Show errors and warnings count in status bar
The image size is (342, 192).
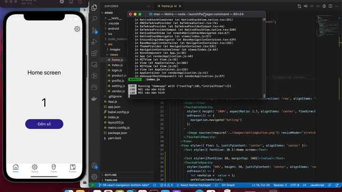166,185
